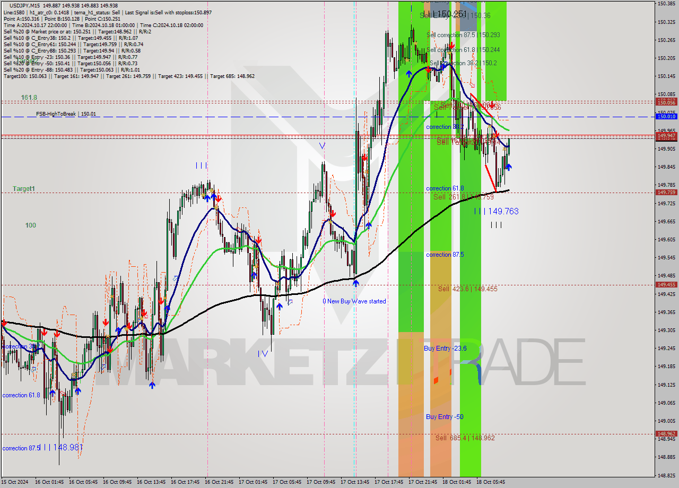
Task: Click the 'Sell 261.8 | 149.759' label
Action: tap(464, 197)
